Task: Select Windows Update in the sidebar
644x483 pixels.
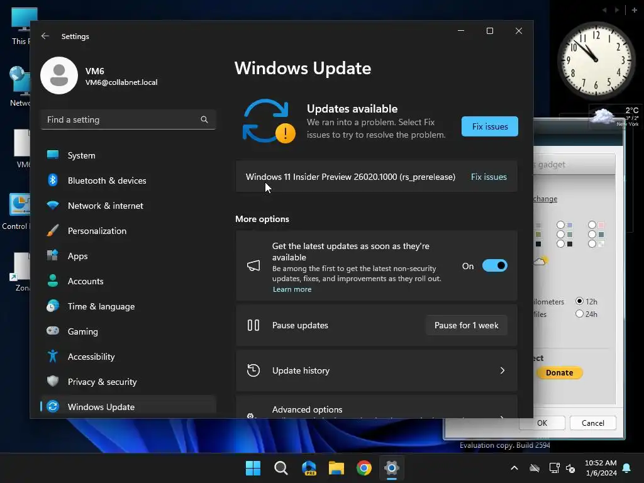Action: 128,406
